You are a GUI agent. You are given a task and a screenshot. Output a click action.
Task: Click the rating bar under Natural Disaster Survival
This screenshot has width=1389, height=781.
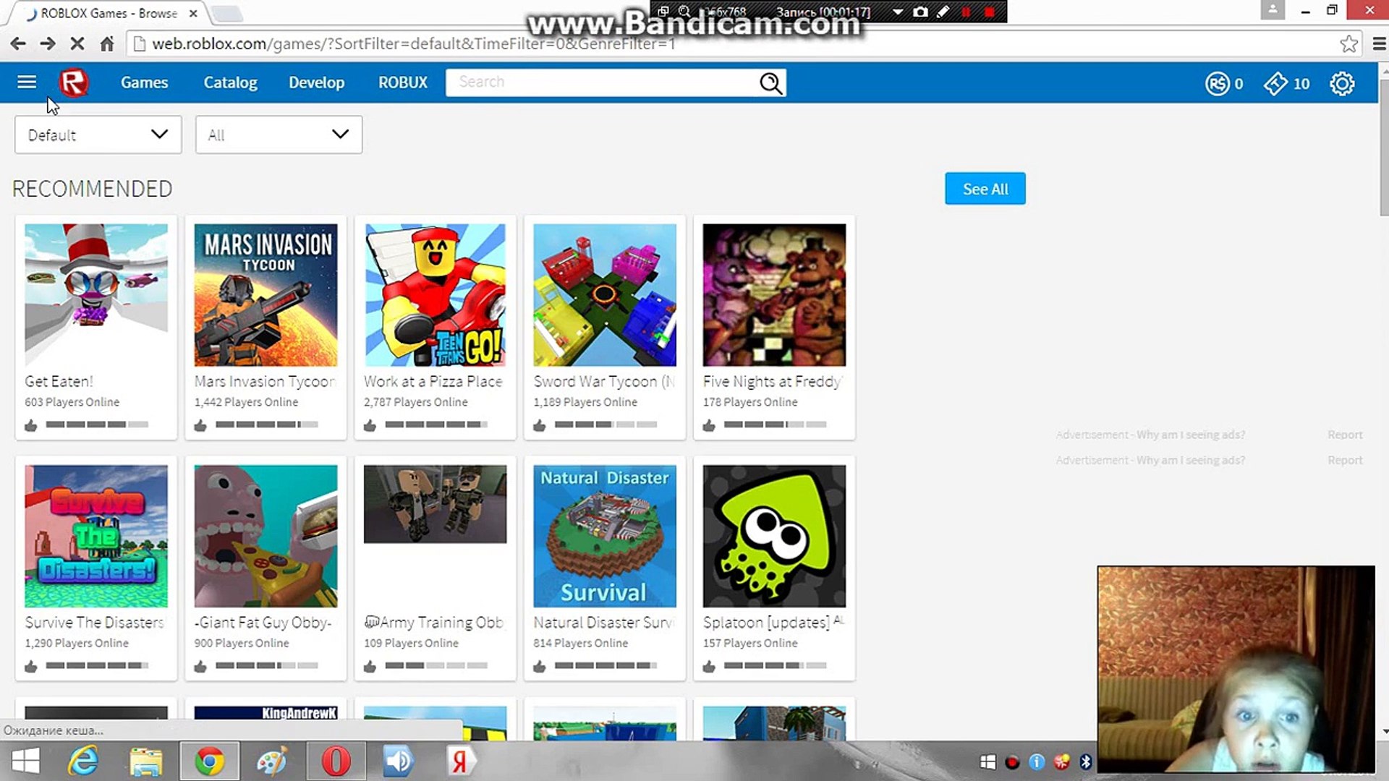click(x=606, y=665)
